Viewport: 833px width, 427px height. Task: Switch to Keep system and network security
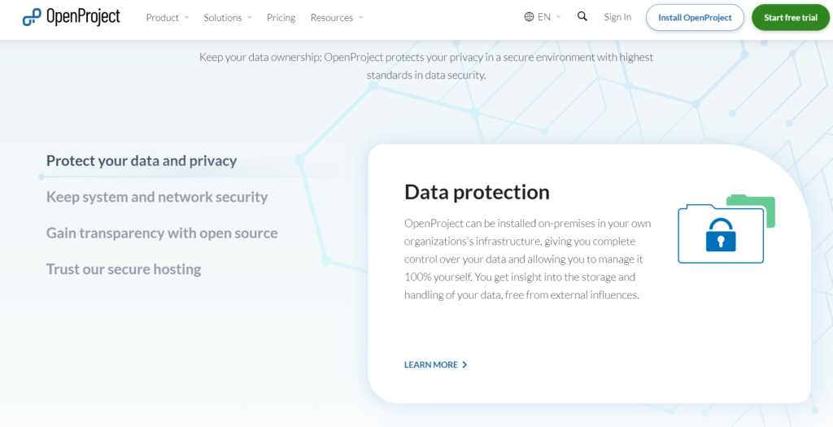click(157, 197)
